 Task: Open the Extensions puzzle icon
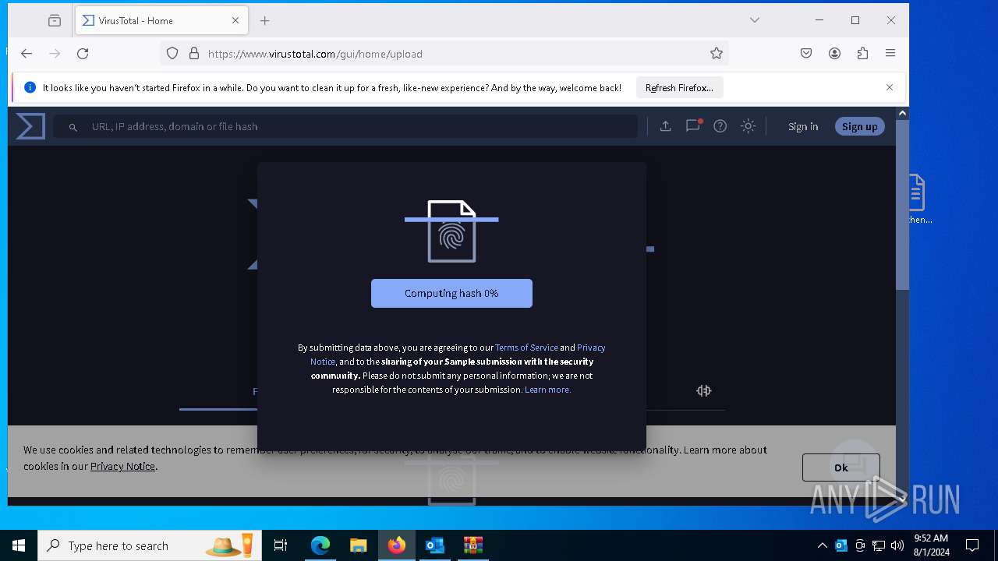click(x=862, y=53)
